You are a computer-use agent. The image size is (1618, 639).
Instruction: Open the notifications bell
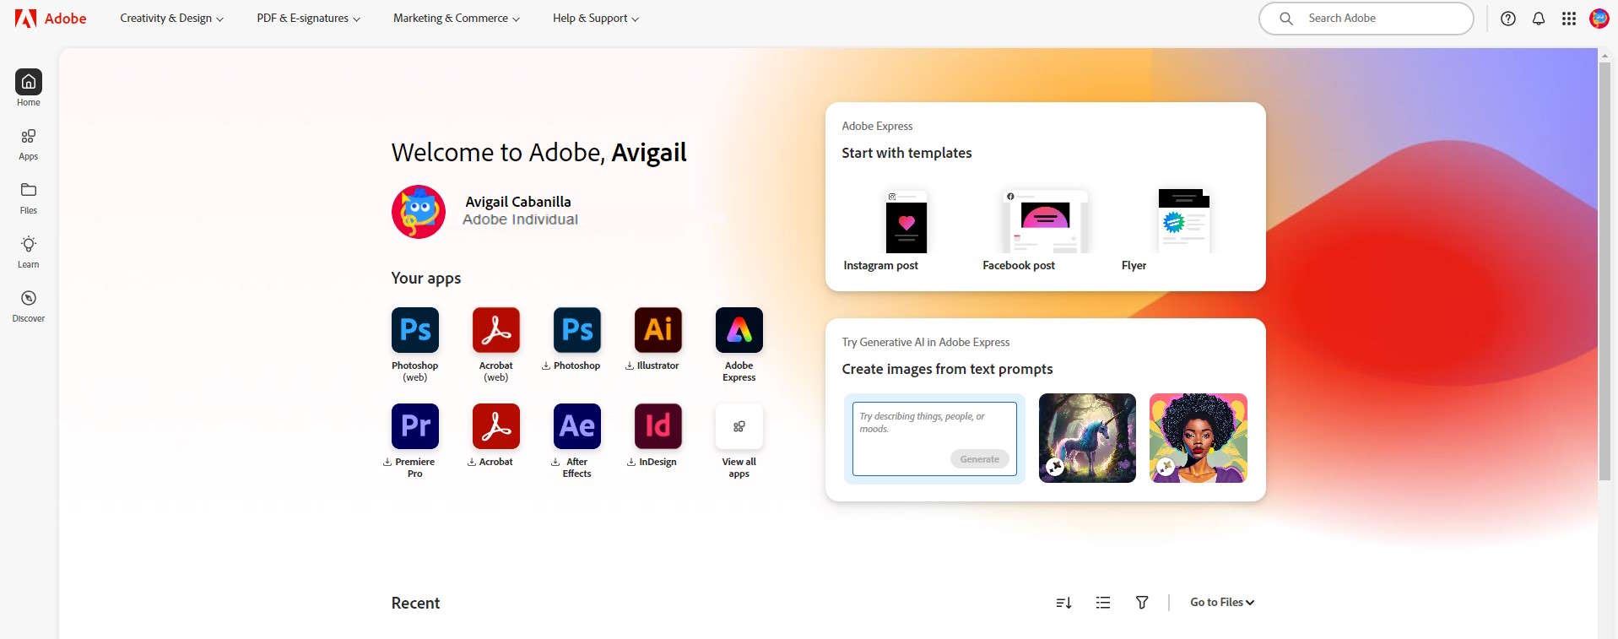(x=1539, y=19)
